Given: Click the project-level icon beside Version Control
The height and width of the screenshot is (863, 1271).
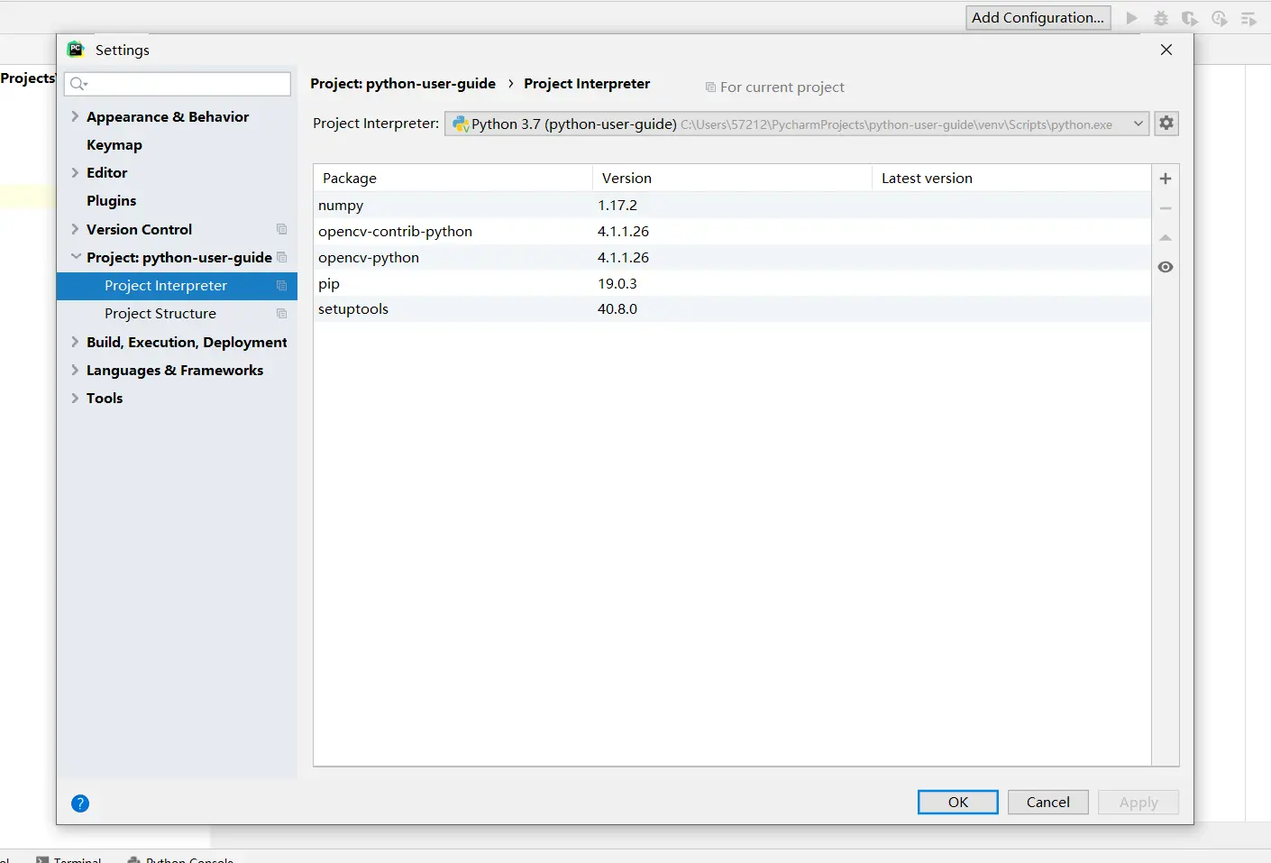Looking at the screenshot, I should click(x=282, y=230).
